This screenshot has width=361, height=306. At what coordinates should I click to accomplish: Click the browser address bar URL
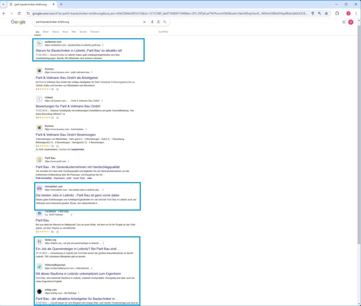[x=170, y=13]
